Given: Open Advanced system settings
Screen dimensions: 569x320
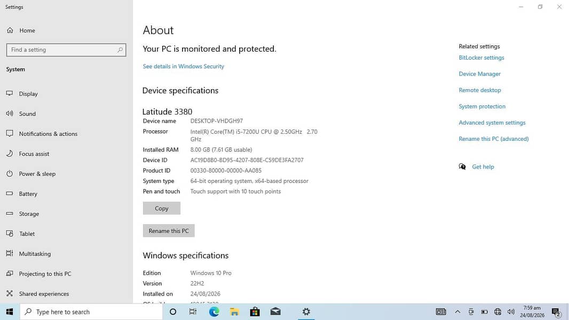Looking at the screenshot, I should 492,123.
